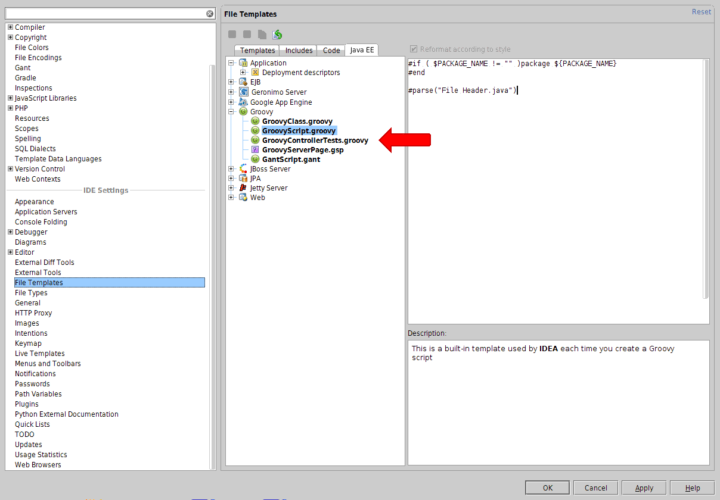Expand the Copyright settings node

tap(10, 37)
